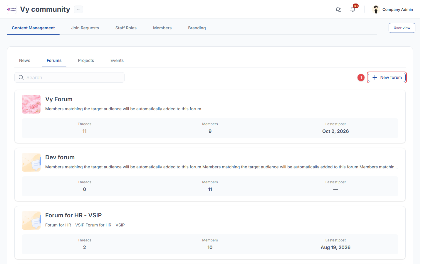This screenshot has height=264, width=423.
Task: Click the Forum for HR description text
Action: point(85,225)
